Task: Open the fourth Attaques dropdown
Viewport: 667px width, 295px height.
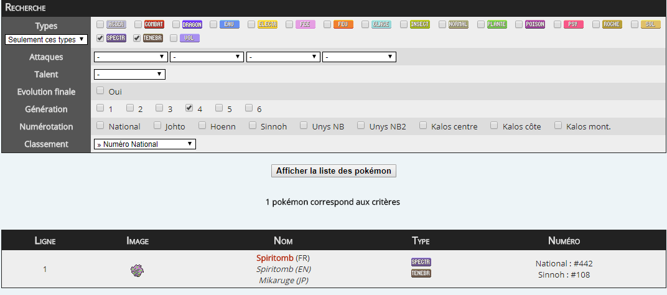Action: point(360,57)
